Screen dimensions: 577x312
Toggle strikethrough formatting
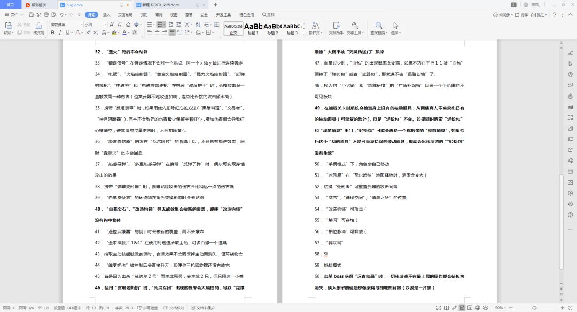[x=77, y=33]
